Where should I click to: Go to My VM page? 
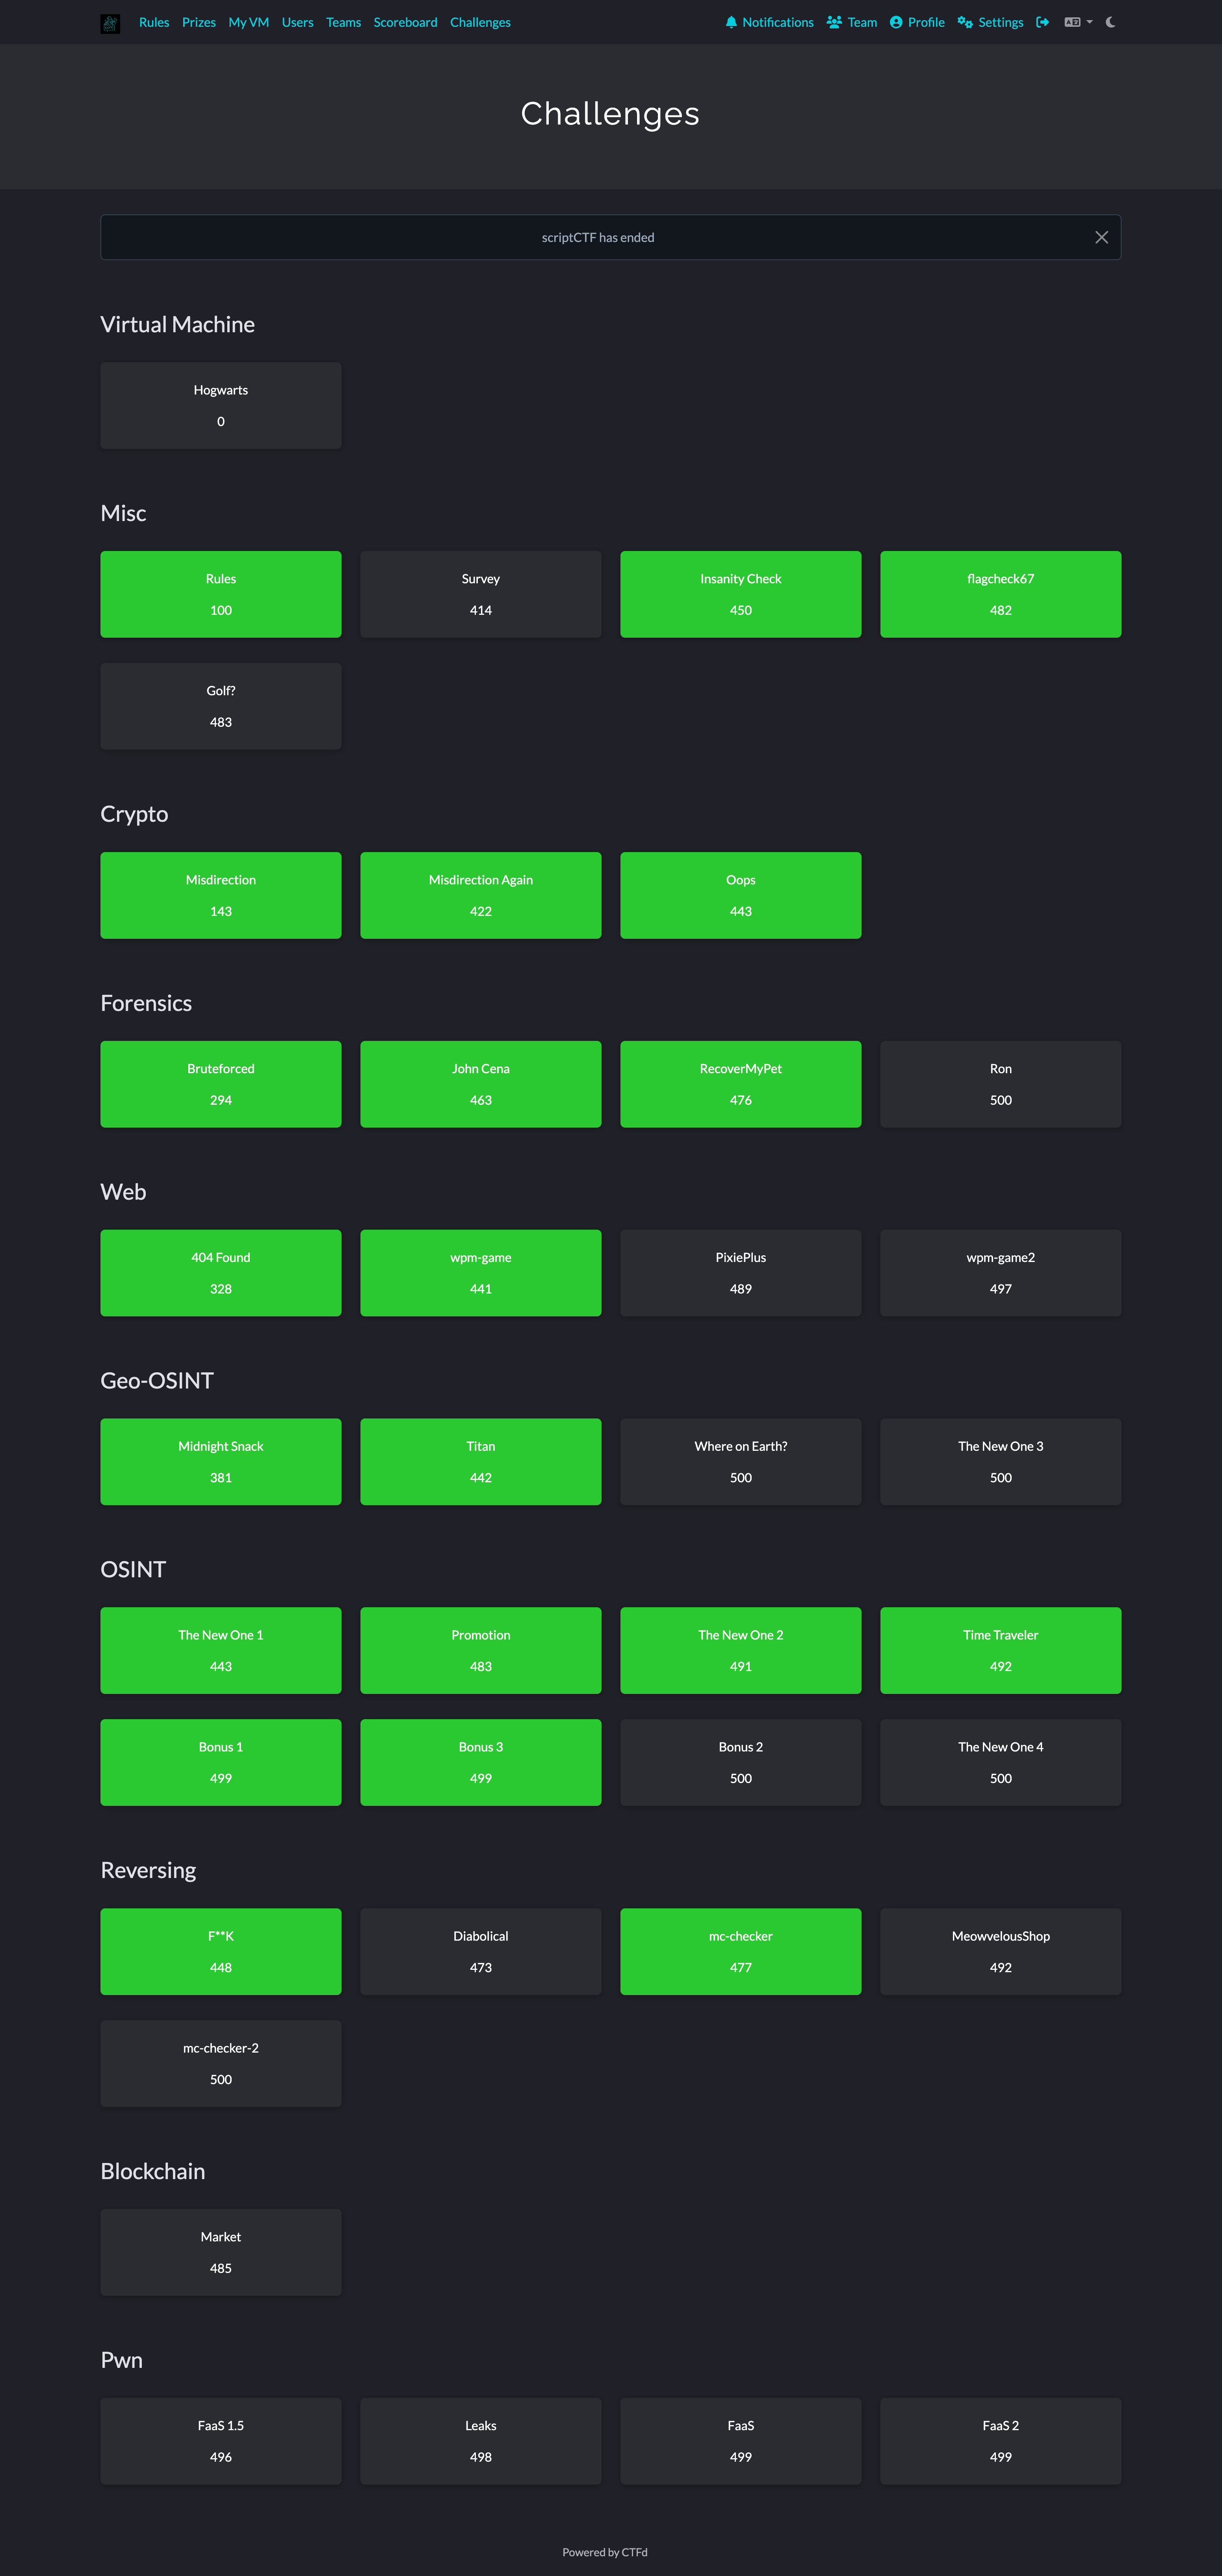(249, 22)
